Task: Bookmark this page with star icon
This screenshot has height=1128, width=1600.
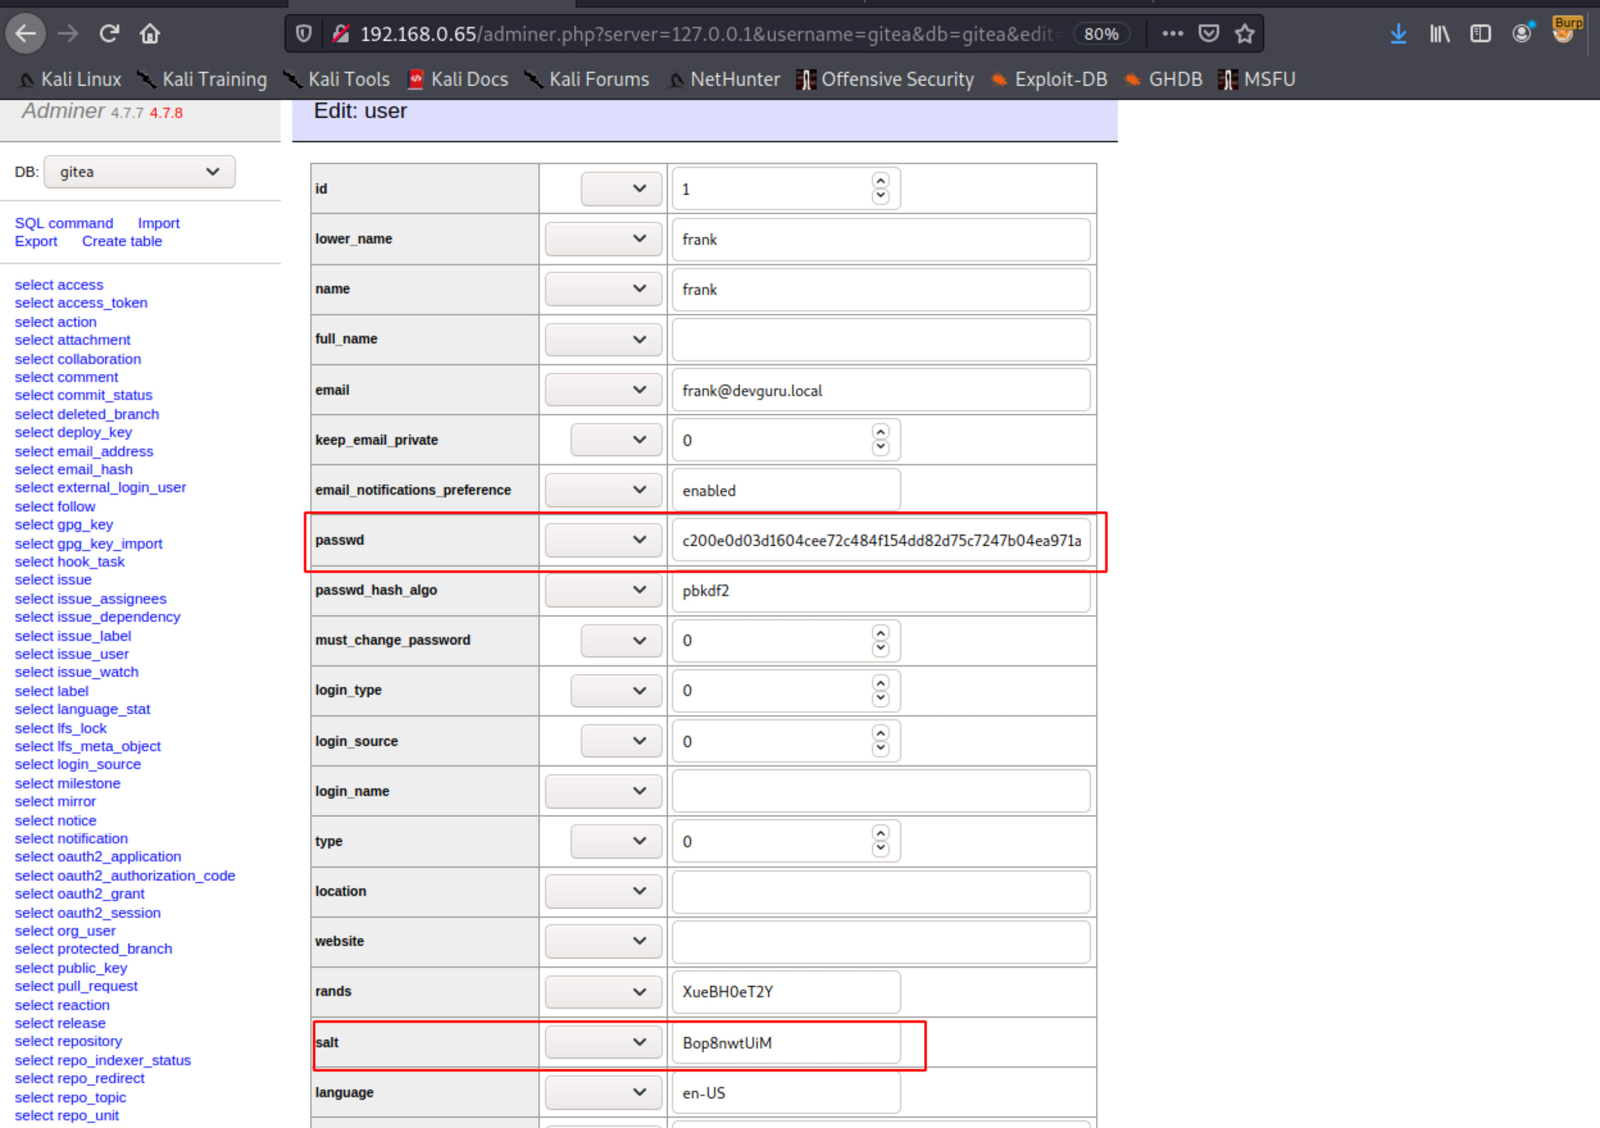Action: point(1244,34)
